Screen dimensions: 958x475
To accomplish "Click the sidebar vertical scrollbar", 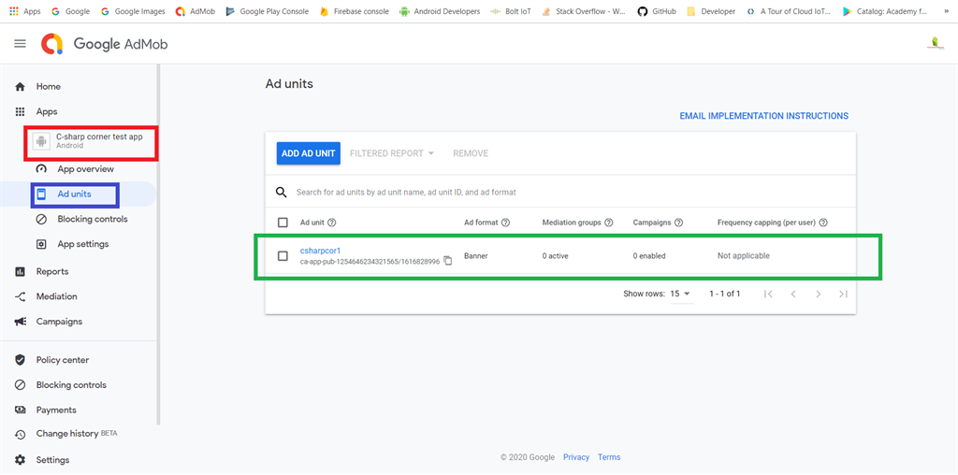I will point(158,244).
